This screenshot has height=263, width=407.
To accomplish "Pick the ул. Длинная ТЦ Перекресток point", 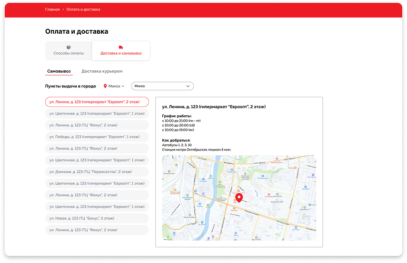I will coord(97,171).
